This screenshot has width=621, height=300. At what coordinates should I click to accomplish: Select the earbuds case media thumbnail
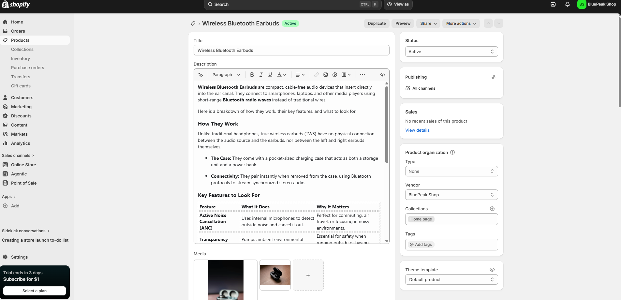[275, 275]
